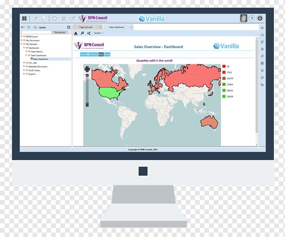Expand the BPM-Conseil folder node
This screenshot has width=285, height=237.
tap(22, 36)
